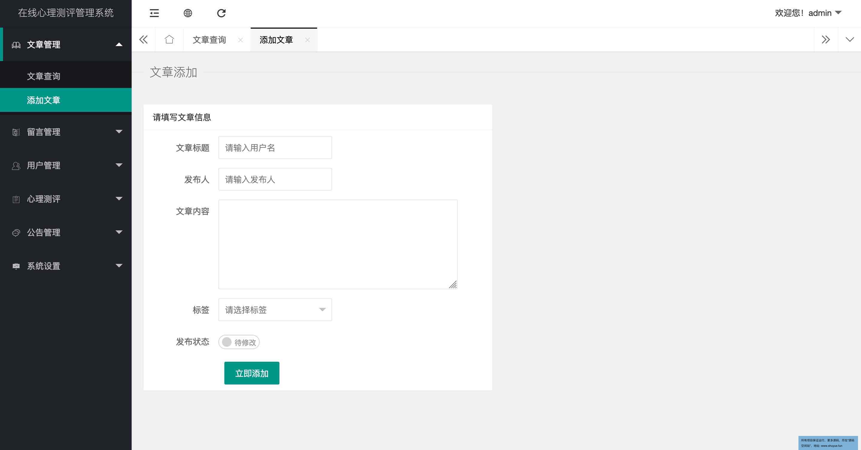Select 文章查询 in the sidebar
861x450 pixels.
[x=43, y=76]
